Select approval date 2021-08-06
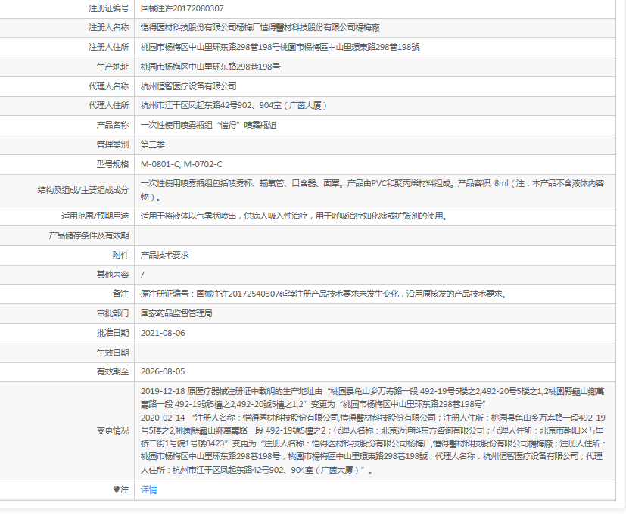The height and width of the screenshot is (519, 626). coord(163,333)
